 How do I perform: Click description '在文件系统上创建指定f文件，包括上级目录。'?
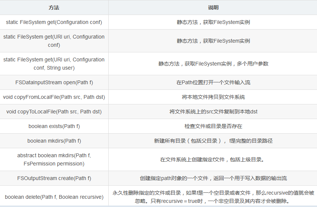212,159
